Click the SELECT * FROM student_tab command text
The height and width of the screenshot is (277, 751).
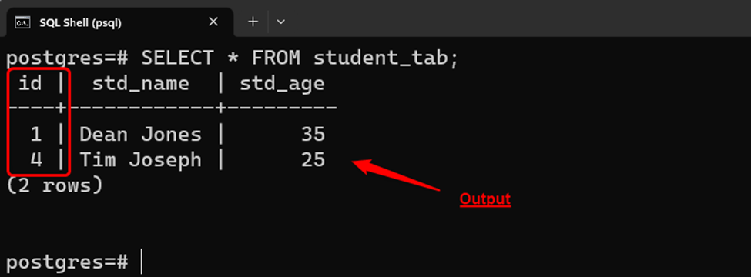pyautogui.click(x=300, y=58)
